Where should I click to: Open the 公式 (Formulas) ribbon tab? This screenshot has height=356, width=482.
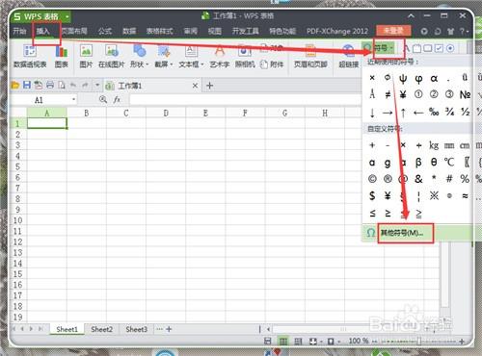tap(105, 31)
